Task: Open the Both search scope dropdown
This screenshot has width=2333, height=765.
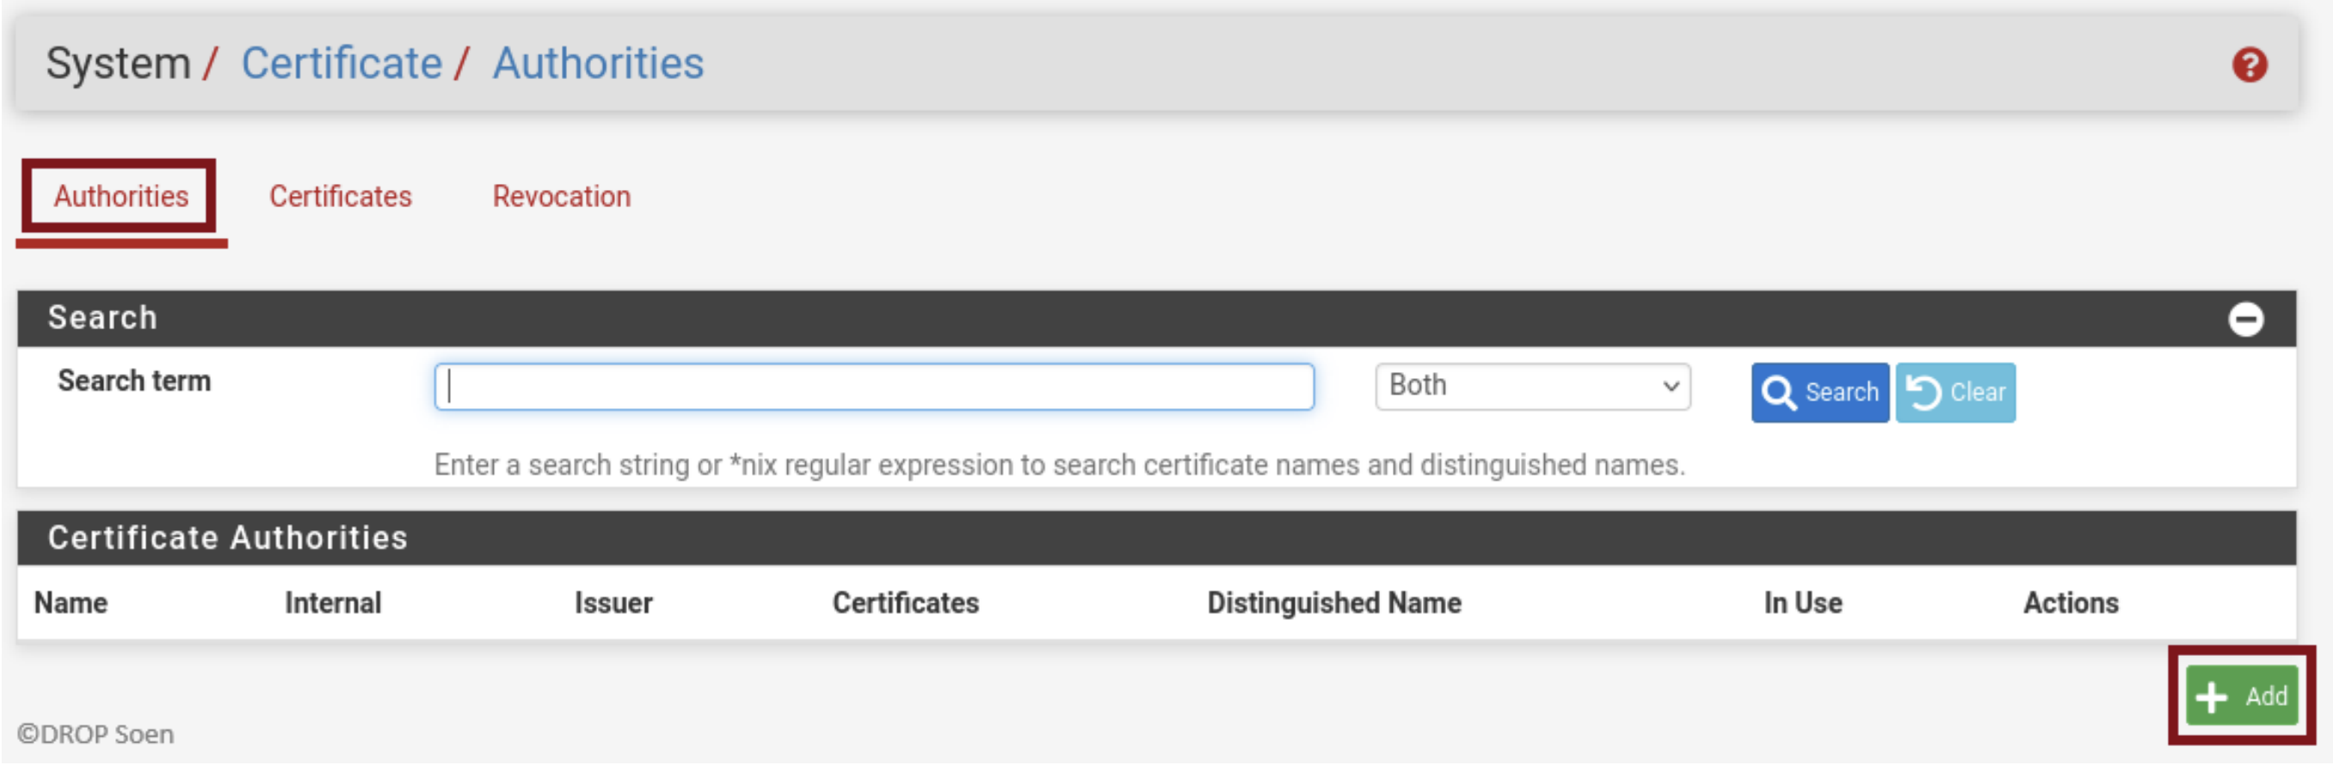Action: [1531, 387]
